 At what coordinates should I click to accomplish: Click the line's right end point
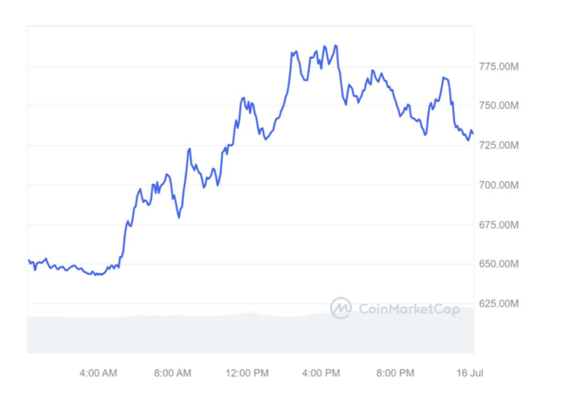tap(472, 133)
